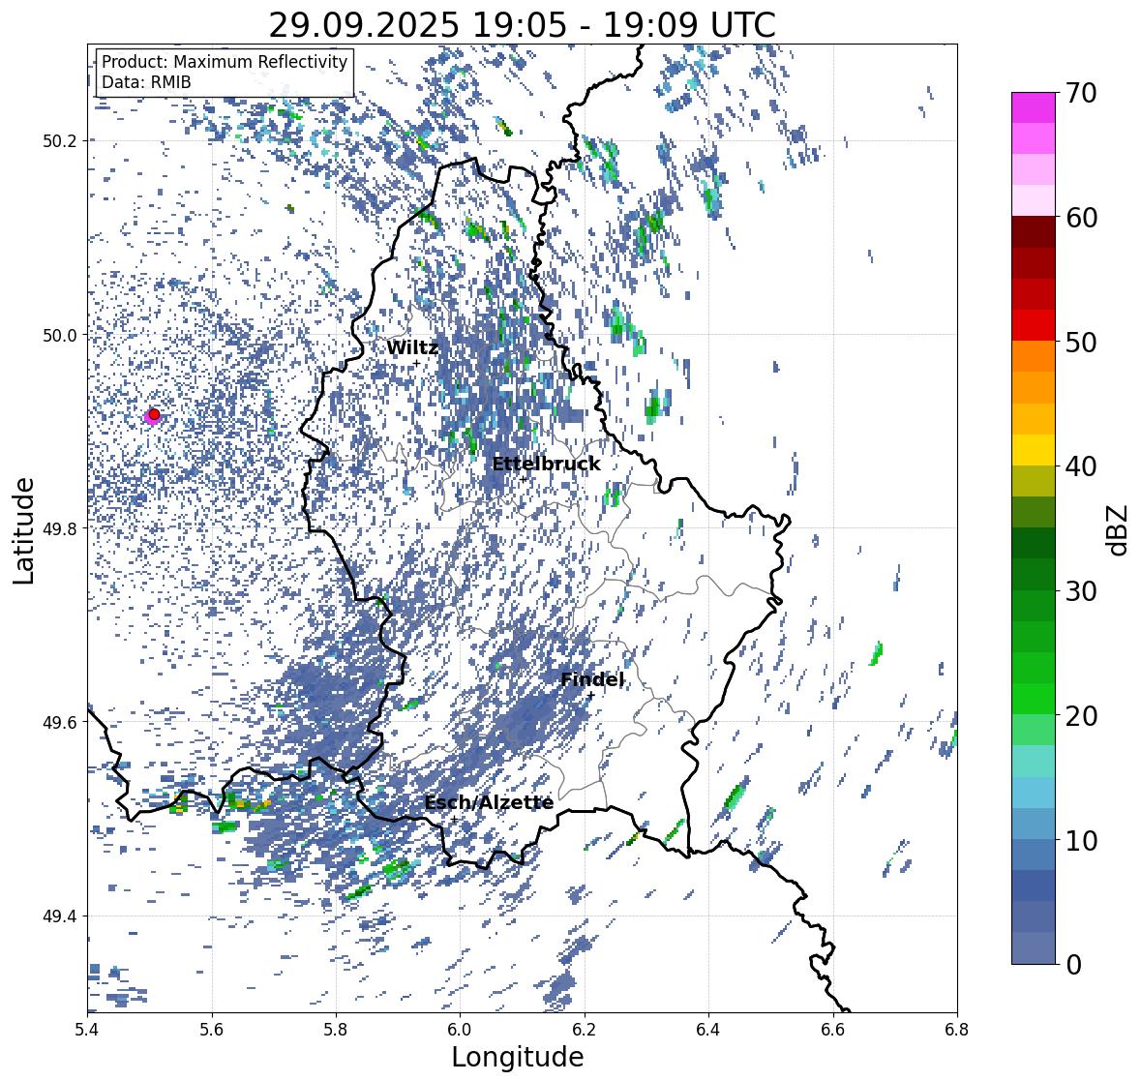The image size is (1141, 1081).
Task: Click the latitude tick label 49.4
Action: (x=60, y=916)
